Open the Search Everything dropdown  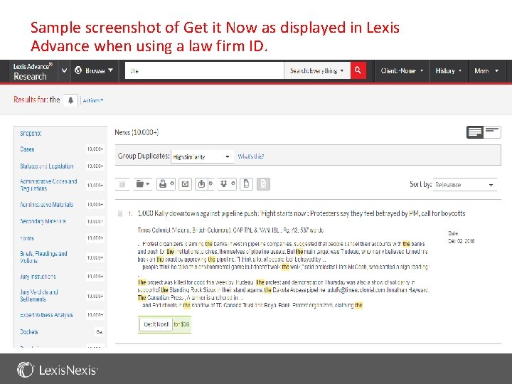(x=316, y=70)
